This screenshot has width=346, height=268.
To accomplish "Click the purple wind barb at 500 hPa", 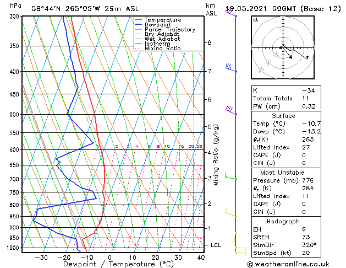I will (x=231, y=110).
